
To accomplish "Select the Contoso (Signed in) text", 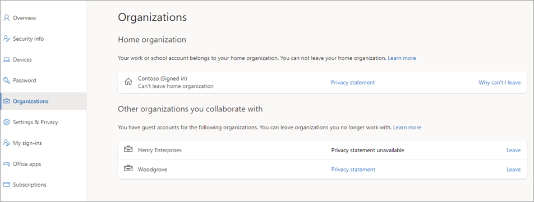I will point(163,78).
